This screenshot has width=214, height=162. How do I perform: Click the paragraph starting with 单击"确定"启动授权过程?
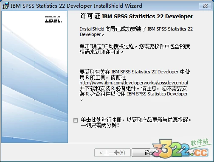click(x=135, y=49)
